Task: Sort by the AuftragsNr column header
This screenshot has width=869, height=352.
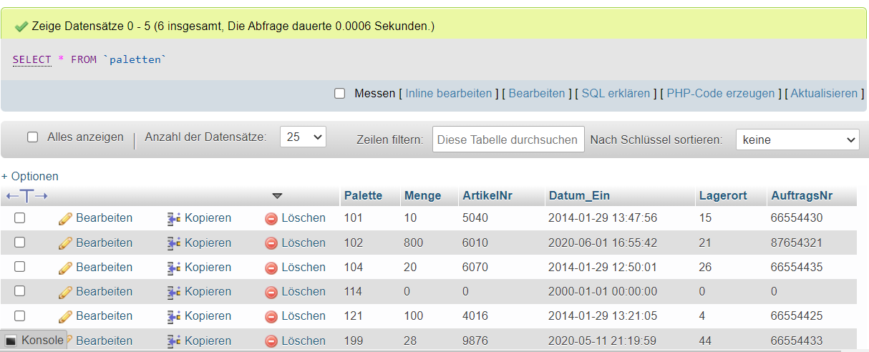Action: tap(802, 196)
